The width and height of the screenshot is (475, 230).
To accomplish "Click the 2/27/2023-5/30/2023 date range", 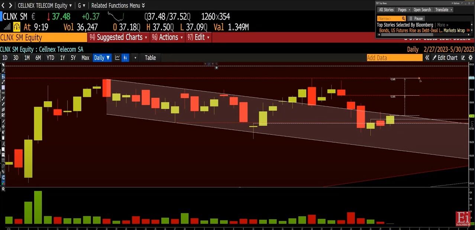I will click(x=449, y=49).
